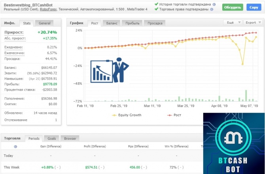Click the Equity Growth legend marker

tap(114, 115)
